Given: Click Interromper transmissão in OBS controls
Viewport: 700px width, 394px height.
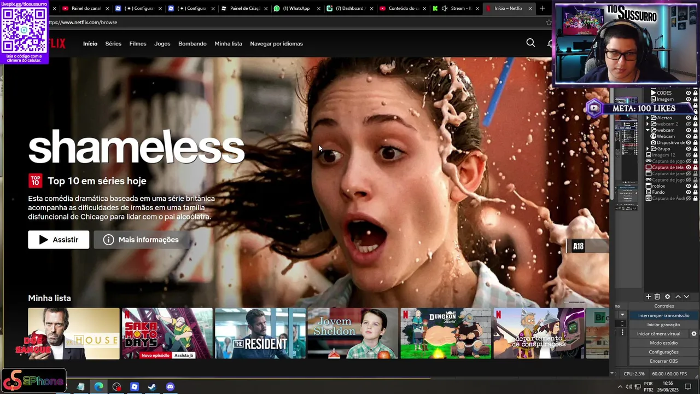Looking at the screenshot, I should (x=664, y=315).
